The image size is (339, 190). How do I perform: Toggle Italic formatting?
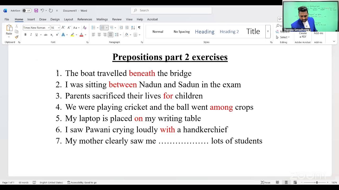(x=31, y=35)
